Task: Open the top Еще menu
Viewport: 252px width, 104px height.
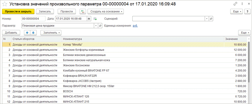Action: (237, 12)
